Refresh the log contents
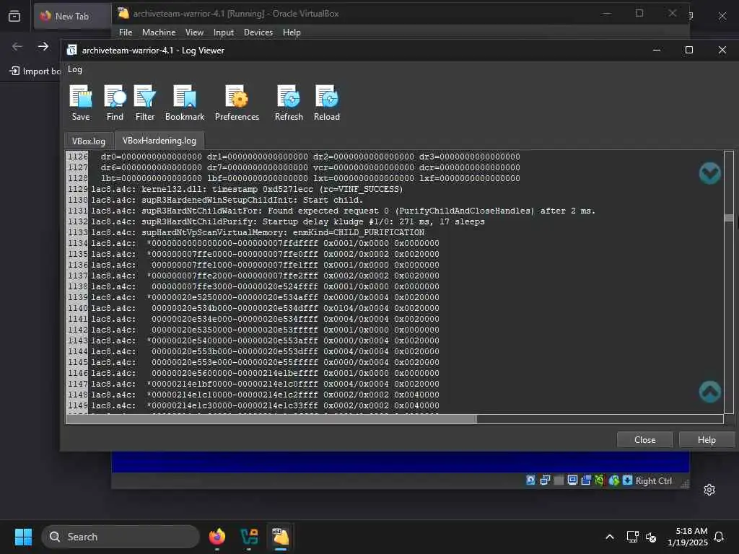 point(289,102)
